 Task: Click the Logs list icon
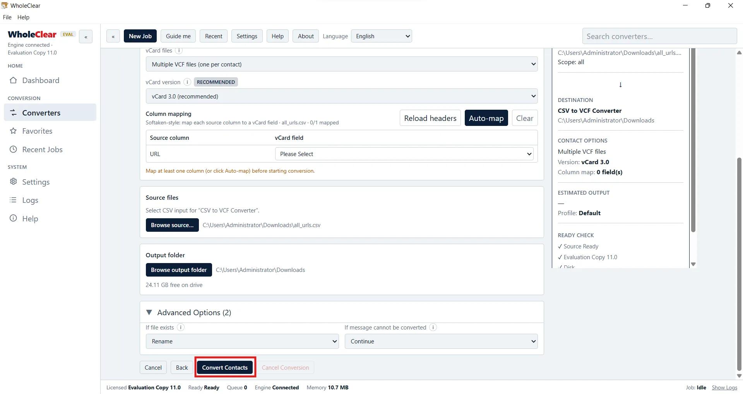13,200
